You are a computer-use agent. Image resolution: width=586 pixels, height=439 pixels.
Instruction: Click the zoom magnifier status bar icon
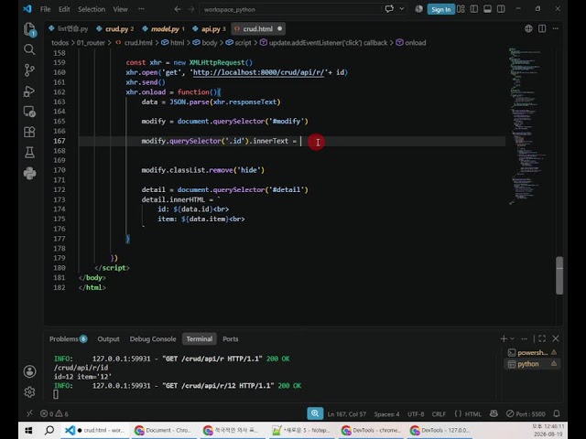pyautogui.click(x=315, y=413)
